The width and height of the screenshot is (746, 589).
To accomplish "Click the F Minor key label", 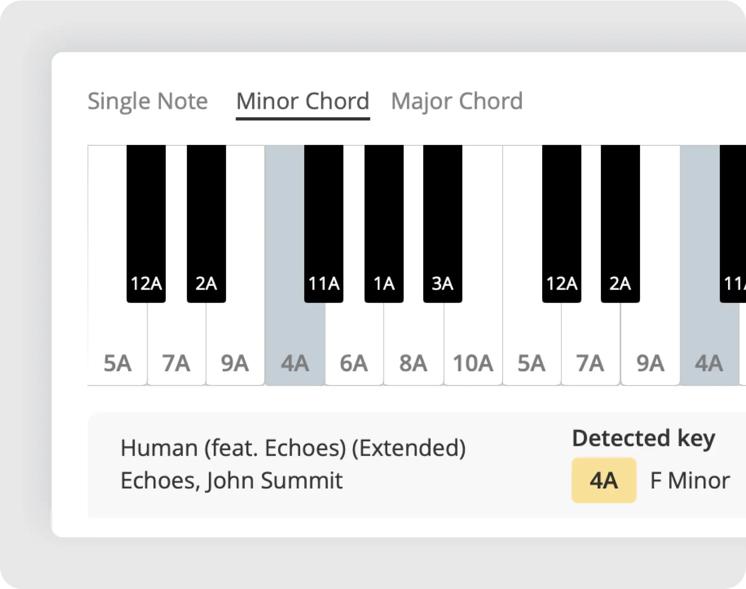I will point(690,481).
